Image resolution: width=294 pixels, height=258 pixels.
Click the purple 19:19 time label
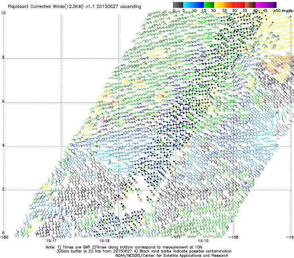point(203,241)
